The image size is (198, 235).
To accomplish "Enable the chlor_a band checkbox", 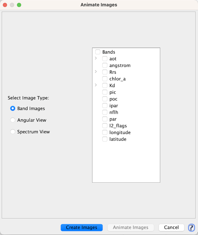I will pos(105,79).
